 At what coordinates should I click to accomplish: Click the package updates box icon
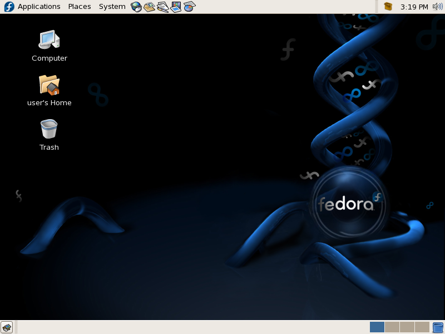[x=388, y=6]
